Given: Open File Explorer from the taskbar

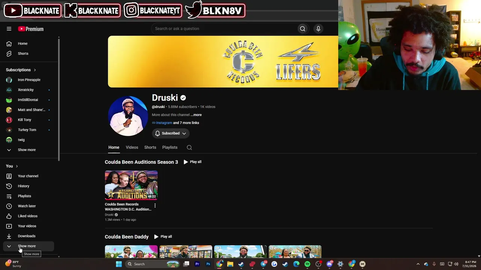Looking at the screenshot, I should click(x=230, y=264).
